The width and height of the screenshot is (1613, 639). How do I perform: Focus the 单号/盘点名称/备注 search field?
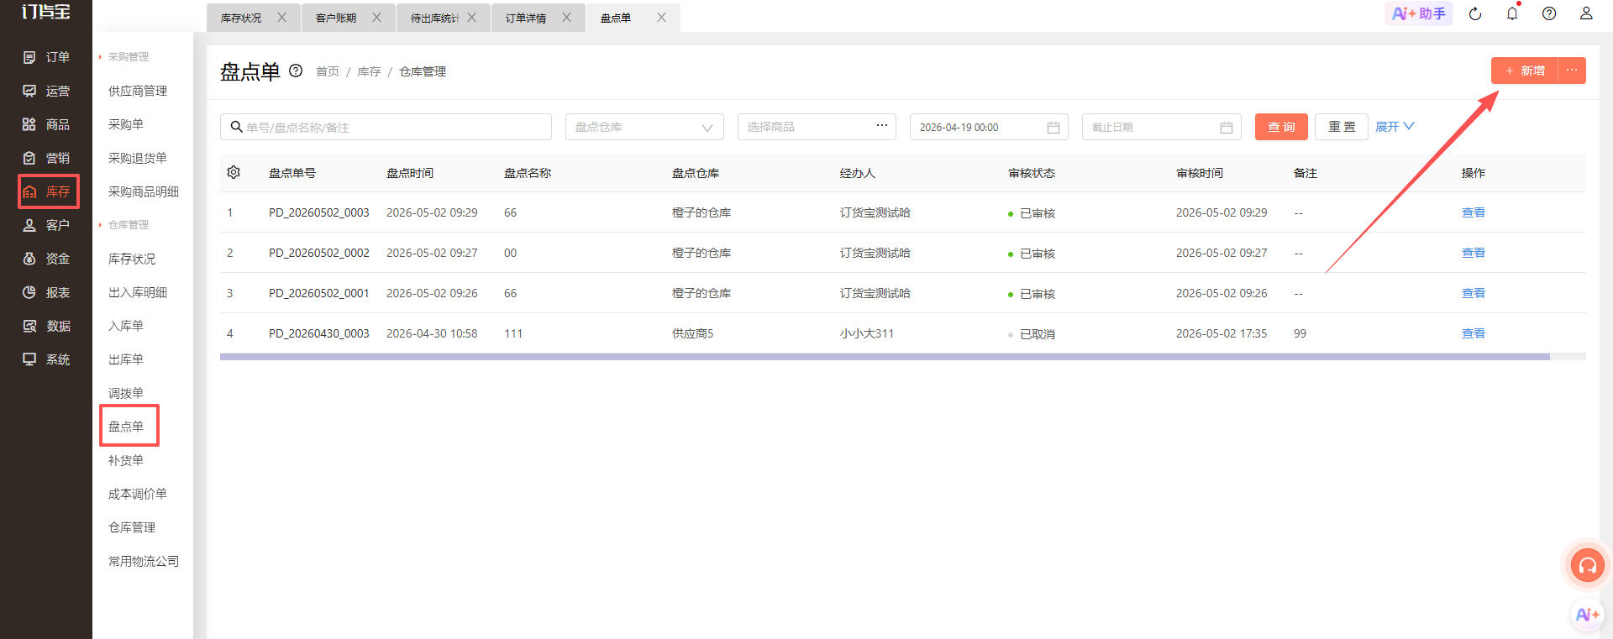tap(386, 127)
